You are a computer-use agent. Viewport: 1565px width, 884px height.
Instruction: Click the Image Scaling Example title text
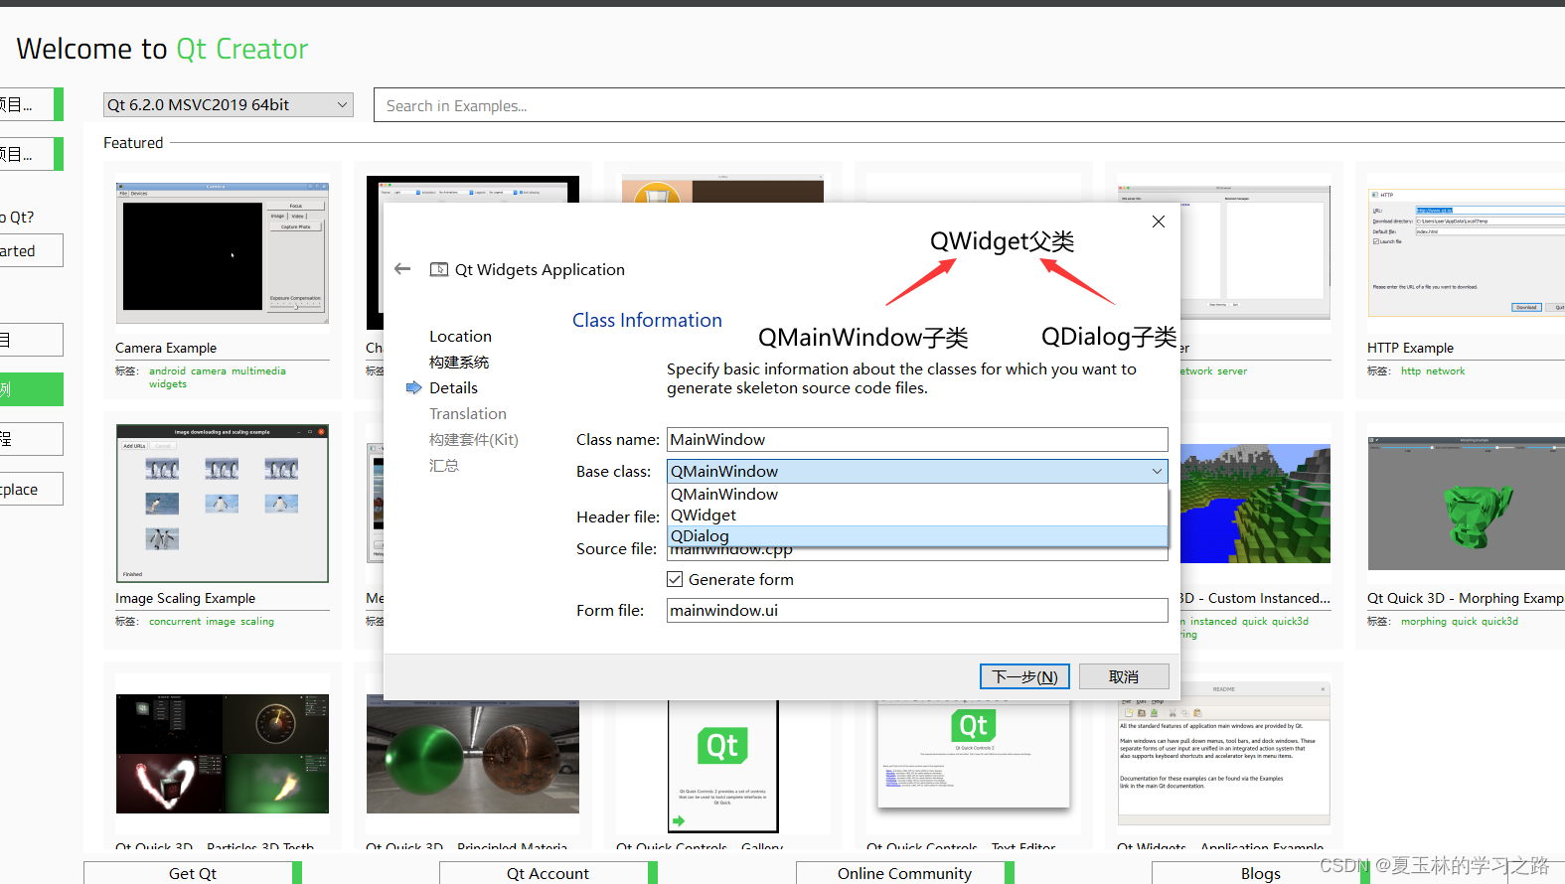185,598
